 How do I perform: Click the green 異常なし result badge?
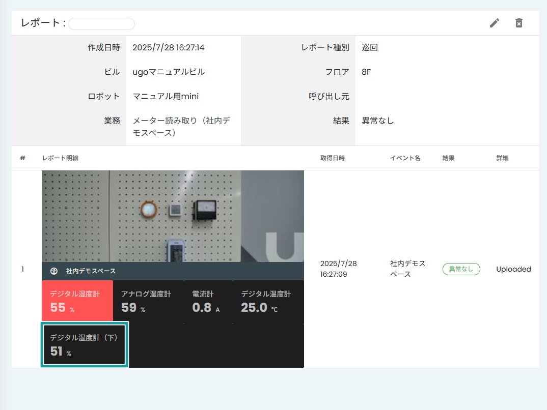point(461,269)
